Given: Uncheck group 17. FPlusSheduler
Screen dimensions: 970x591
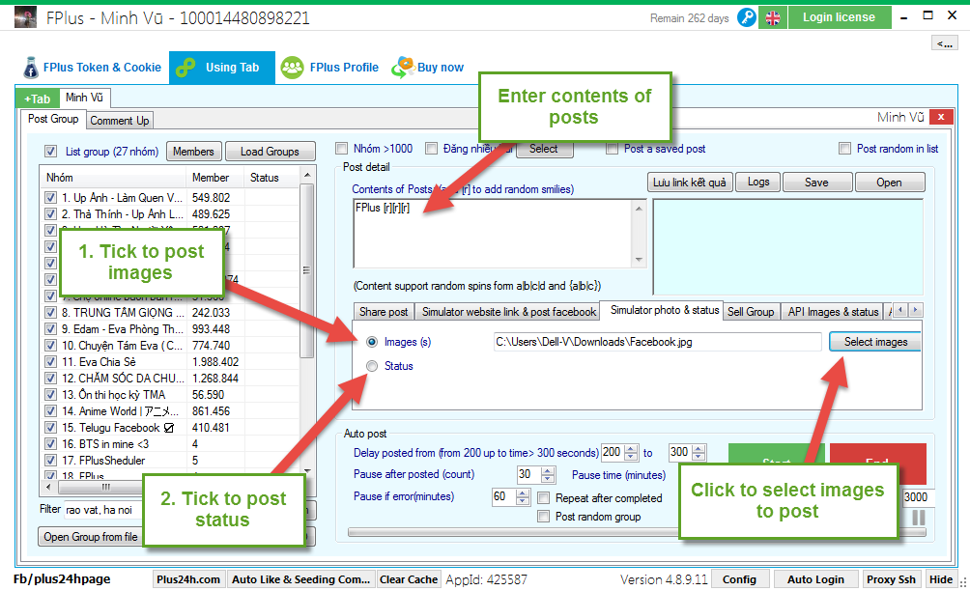Looking at the screenshot, I should [x=51, y=461].
